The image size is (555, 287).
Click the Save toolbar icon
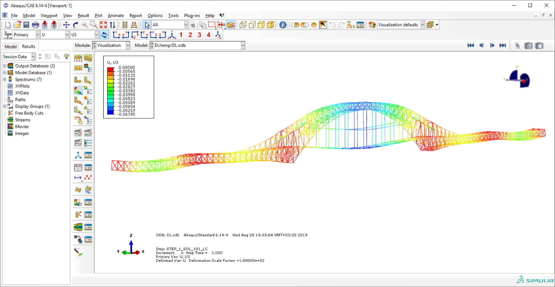click(26, 25)
